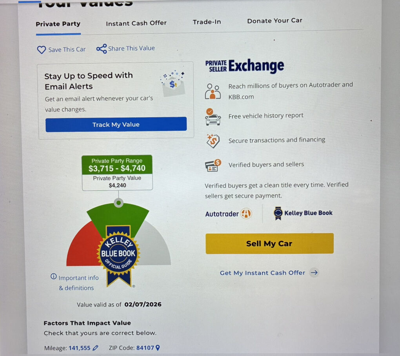Click the Kelley Blue Book ribbon logo
This screenshot has height=356, width=400.
pyautogui.click(x=278, y=213)
